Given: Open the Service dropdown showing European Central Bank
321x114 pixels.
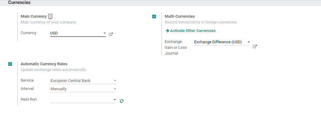Looking at the screenshot, I should 83,81.
